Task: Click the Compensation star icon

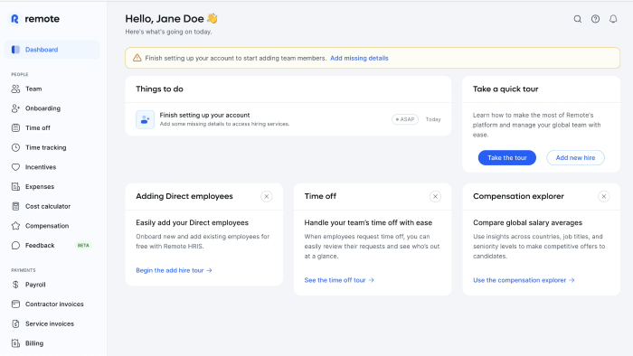Action: coord(15,226)
